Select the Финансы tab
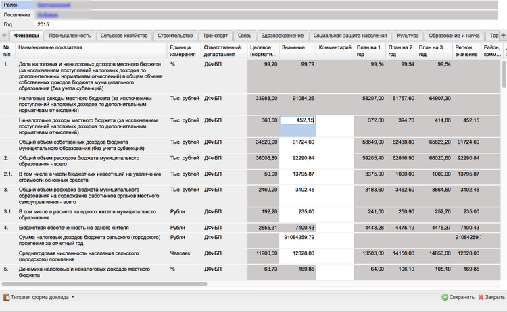Viewport: 507px width, 312px height. (24, 35)
